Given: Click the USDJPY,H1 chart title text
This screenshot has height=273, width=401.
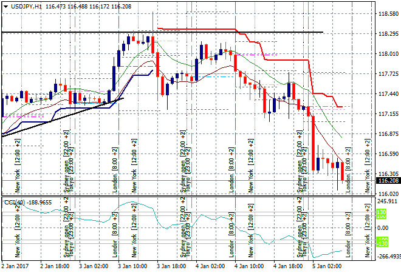Looking at the screenshot, I should point(26,5).
